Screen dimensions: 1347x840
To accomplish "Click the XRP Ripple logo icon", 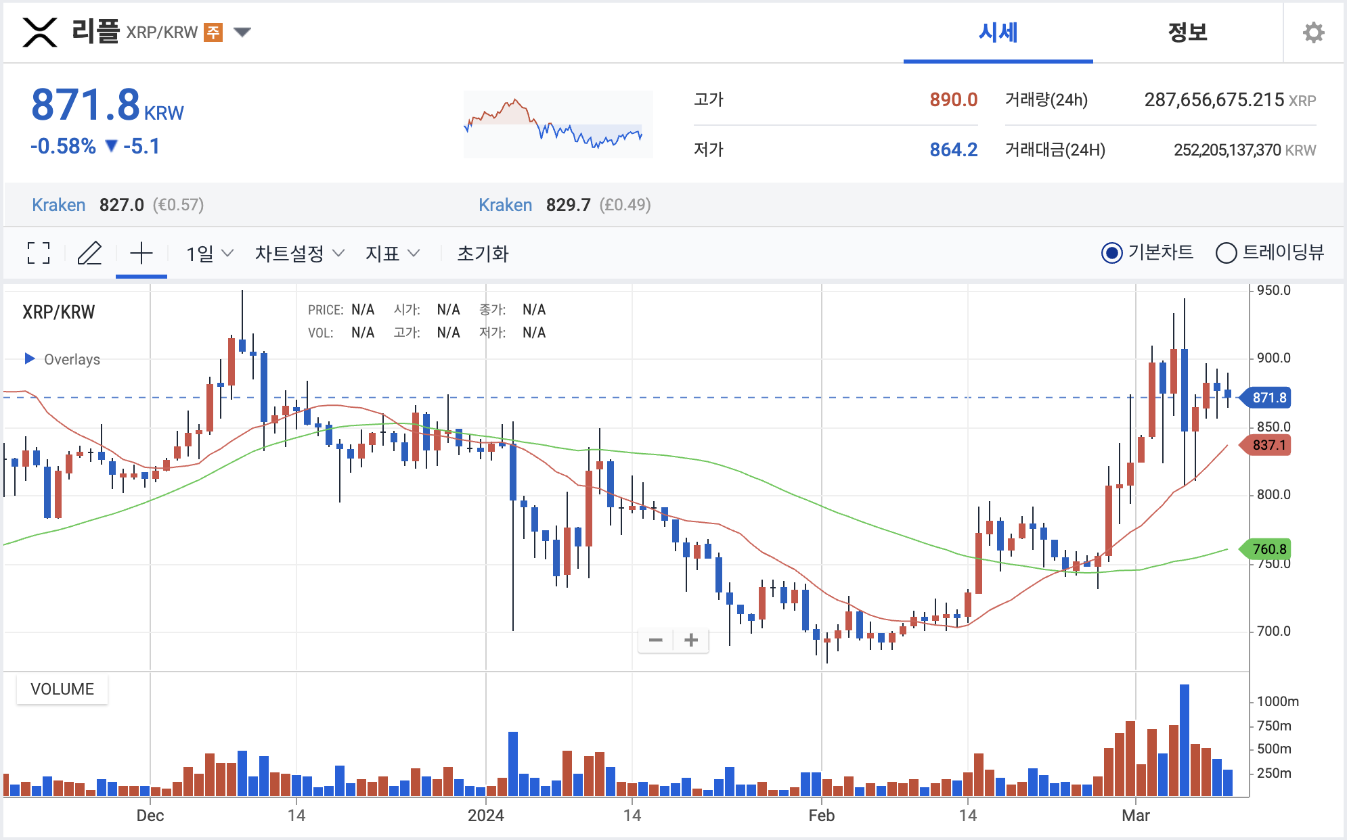I will pos(40,32).
